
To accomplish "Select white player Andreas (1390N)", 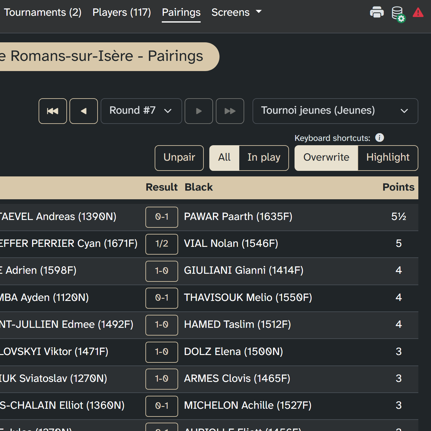I will click(x=58, y=217).
